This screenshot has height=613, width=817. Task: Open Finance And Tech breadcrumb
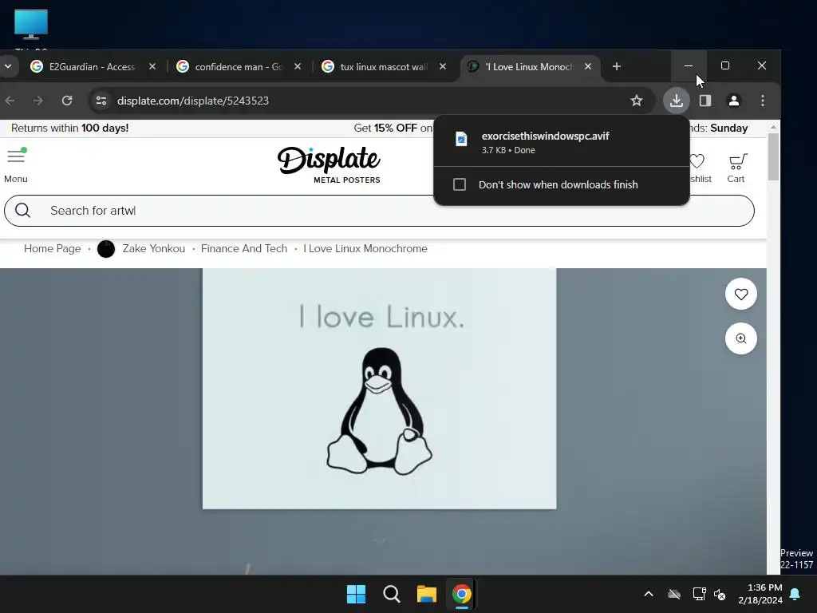(x=244, y=249)
